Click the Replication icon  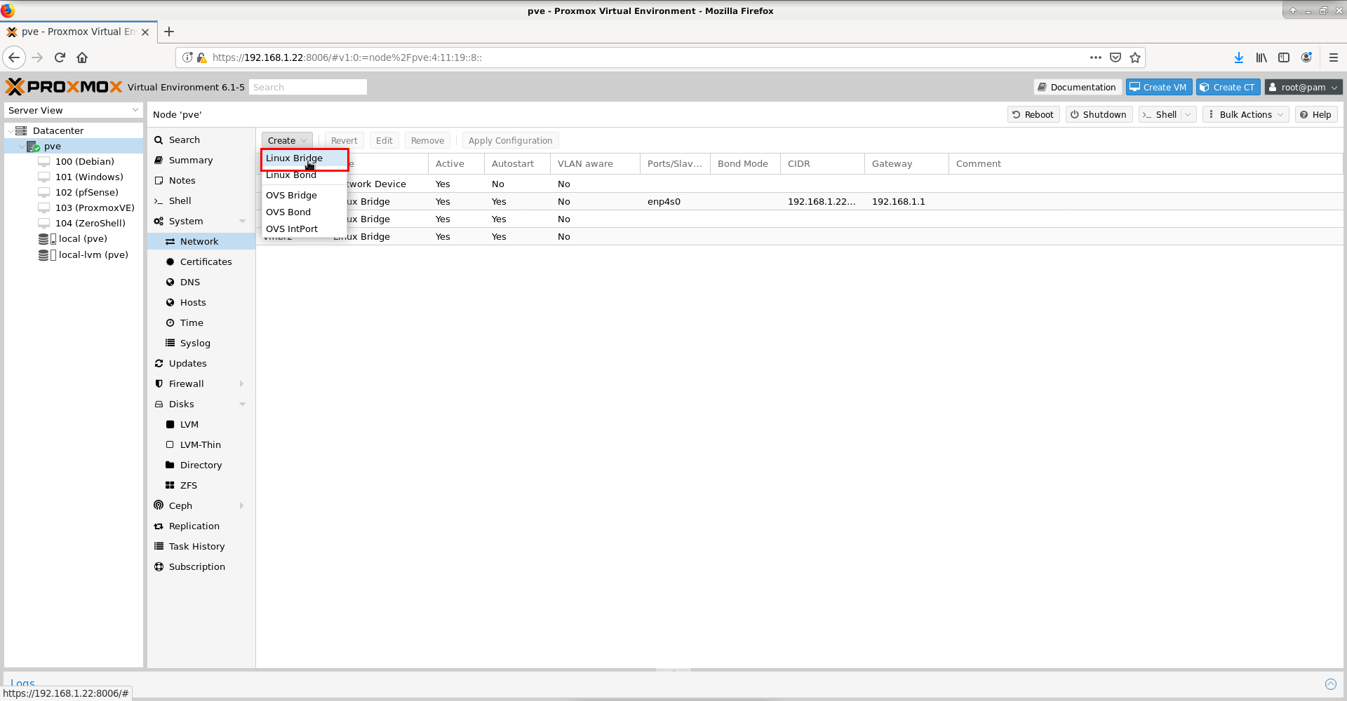159,526
